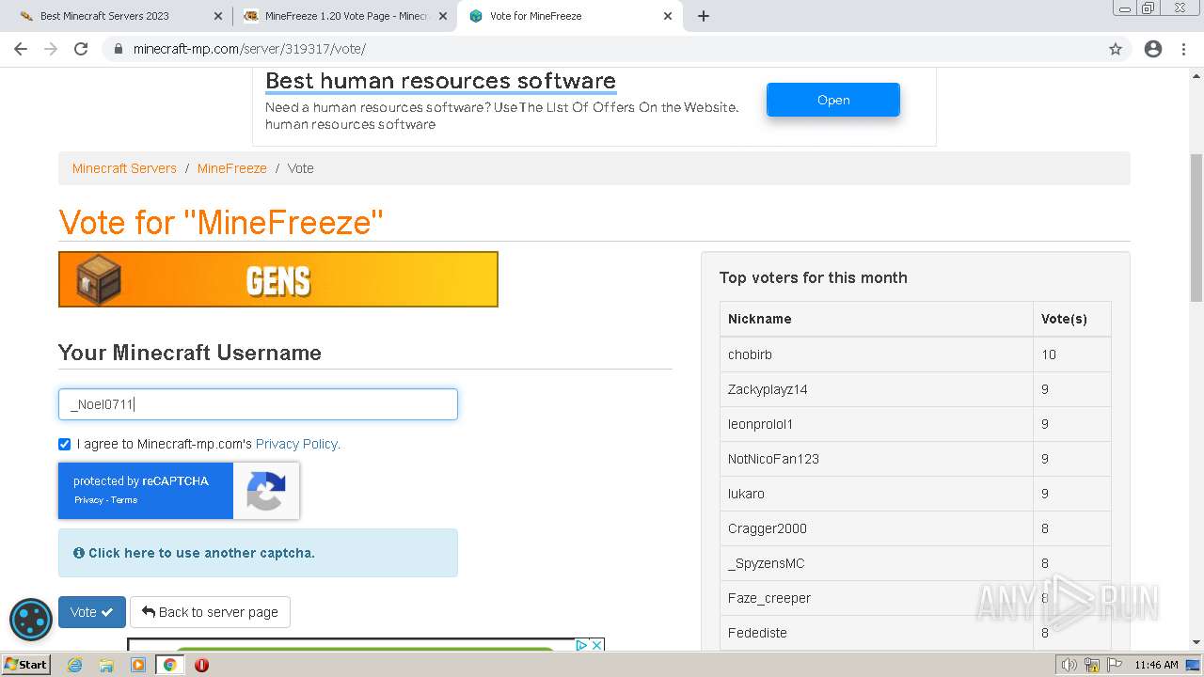Image resolution: width=1204 pixels, height=677 pixels.
Task: Open the file explorer folder taskbar icon
Action: 106,665
